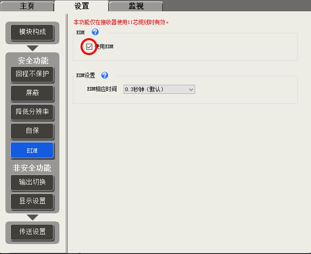Image resolution: width=311 pixels, height=254 pixels.
Task: Switch to the 主页 tab
Action: click(27, 6)
